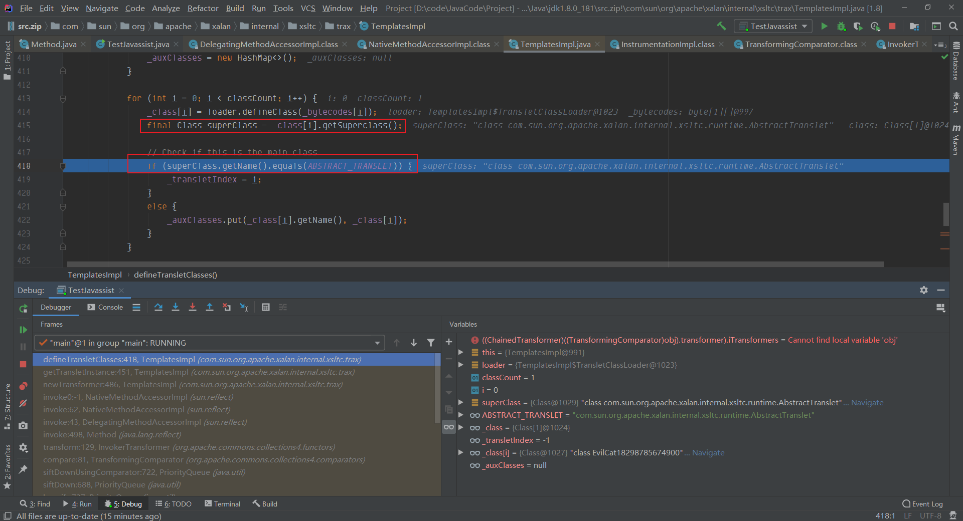Open the TestJavassist run configuration dropdown
Image resolution: width=963 pixels, height=521 pixels.
pos(773,26)
